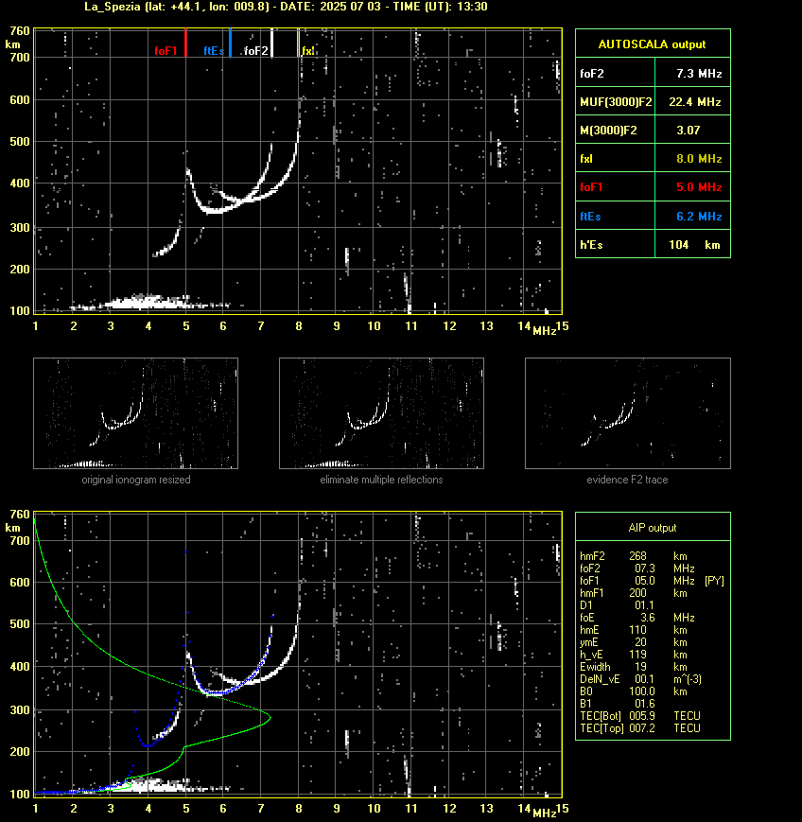Click the MUF(3000)F2 value 22.4 MHz
Screen dimensions: 802x822
pyautogui.click(x=695, y=102)
